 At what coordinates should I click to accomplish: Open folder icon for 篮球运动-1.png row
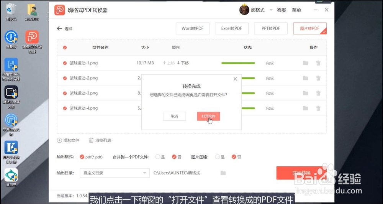click(x=305, y=63)
